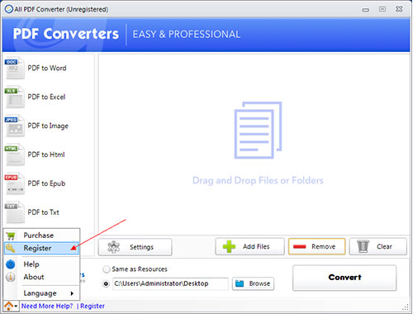Image resolution: width=413 pixels, height=314 pixels.
Task: Open About from the popup menu
Action: [x=42, y=277]
